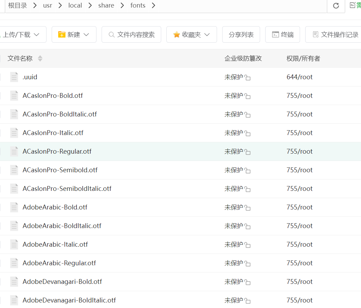Viewport: 361px width, 308px height.
Task: Click lock icon for ACaslonPro-Bold.otf
Action: click(x=247, y=96)
